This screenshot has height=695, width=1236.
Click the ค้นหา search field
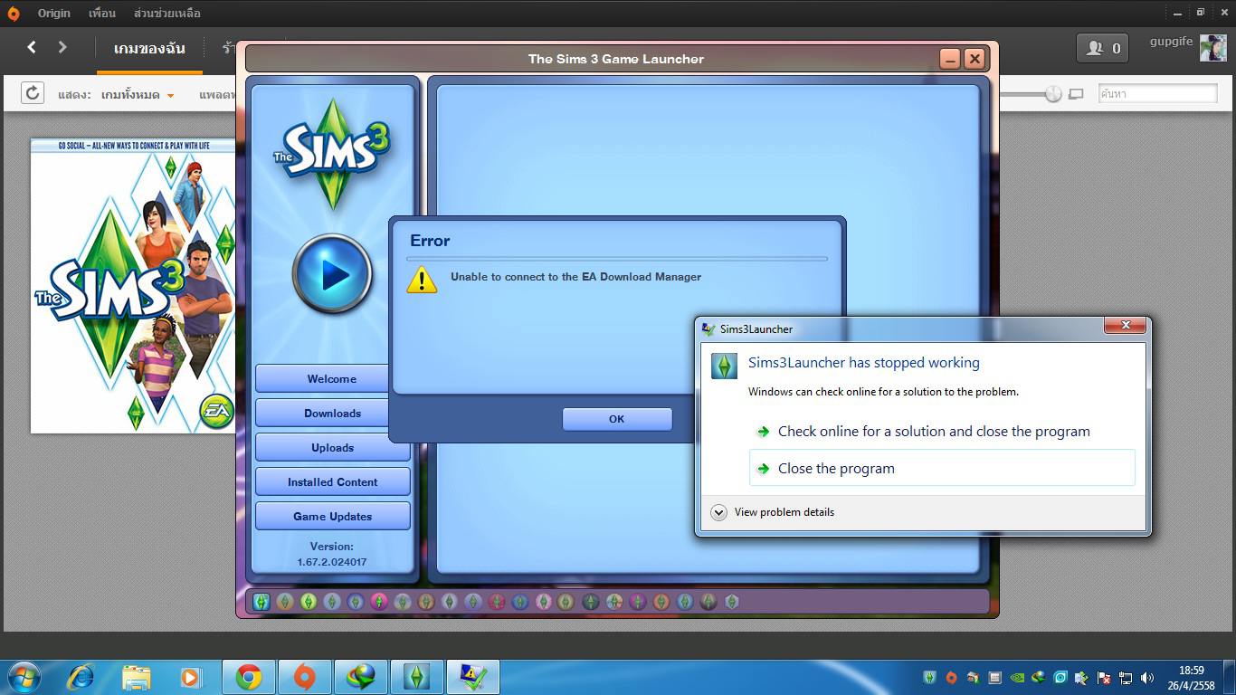(1158, 93)
